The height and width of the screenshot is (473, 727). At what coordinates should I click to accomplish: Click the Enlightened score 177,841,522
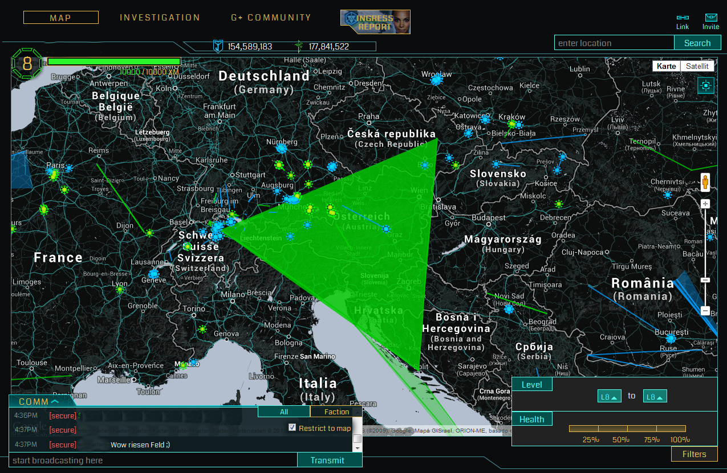329,47
